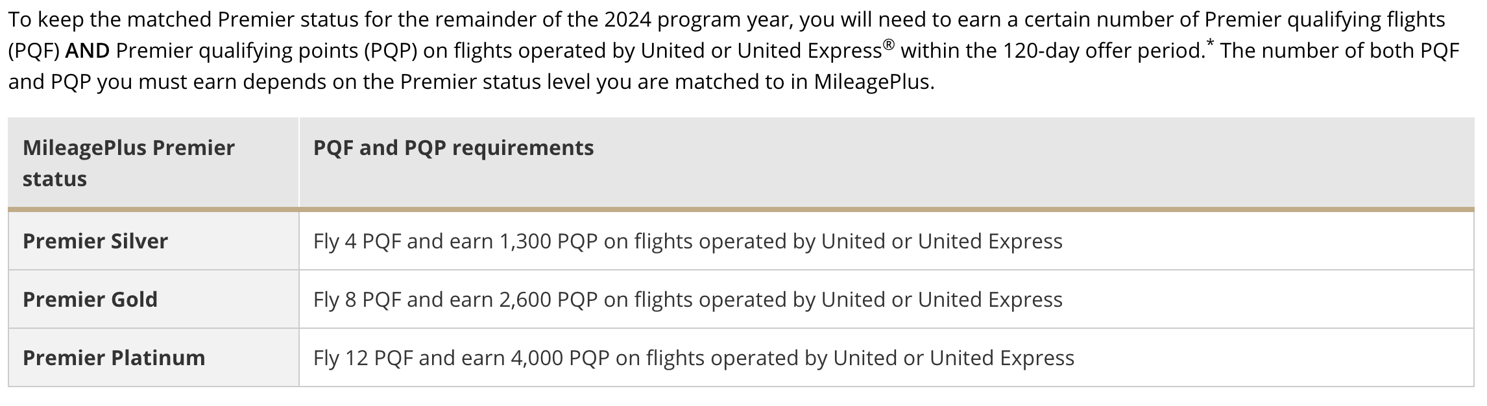The height and width of the screenshot is (406, 1487).
Task: Click the "PQF and PQP requirements" header
Action: pos(453,148)
